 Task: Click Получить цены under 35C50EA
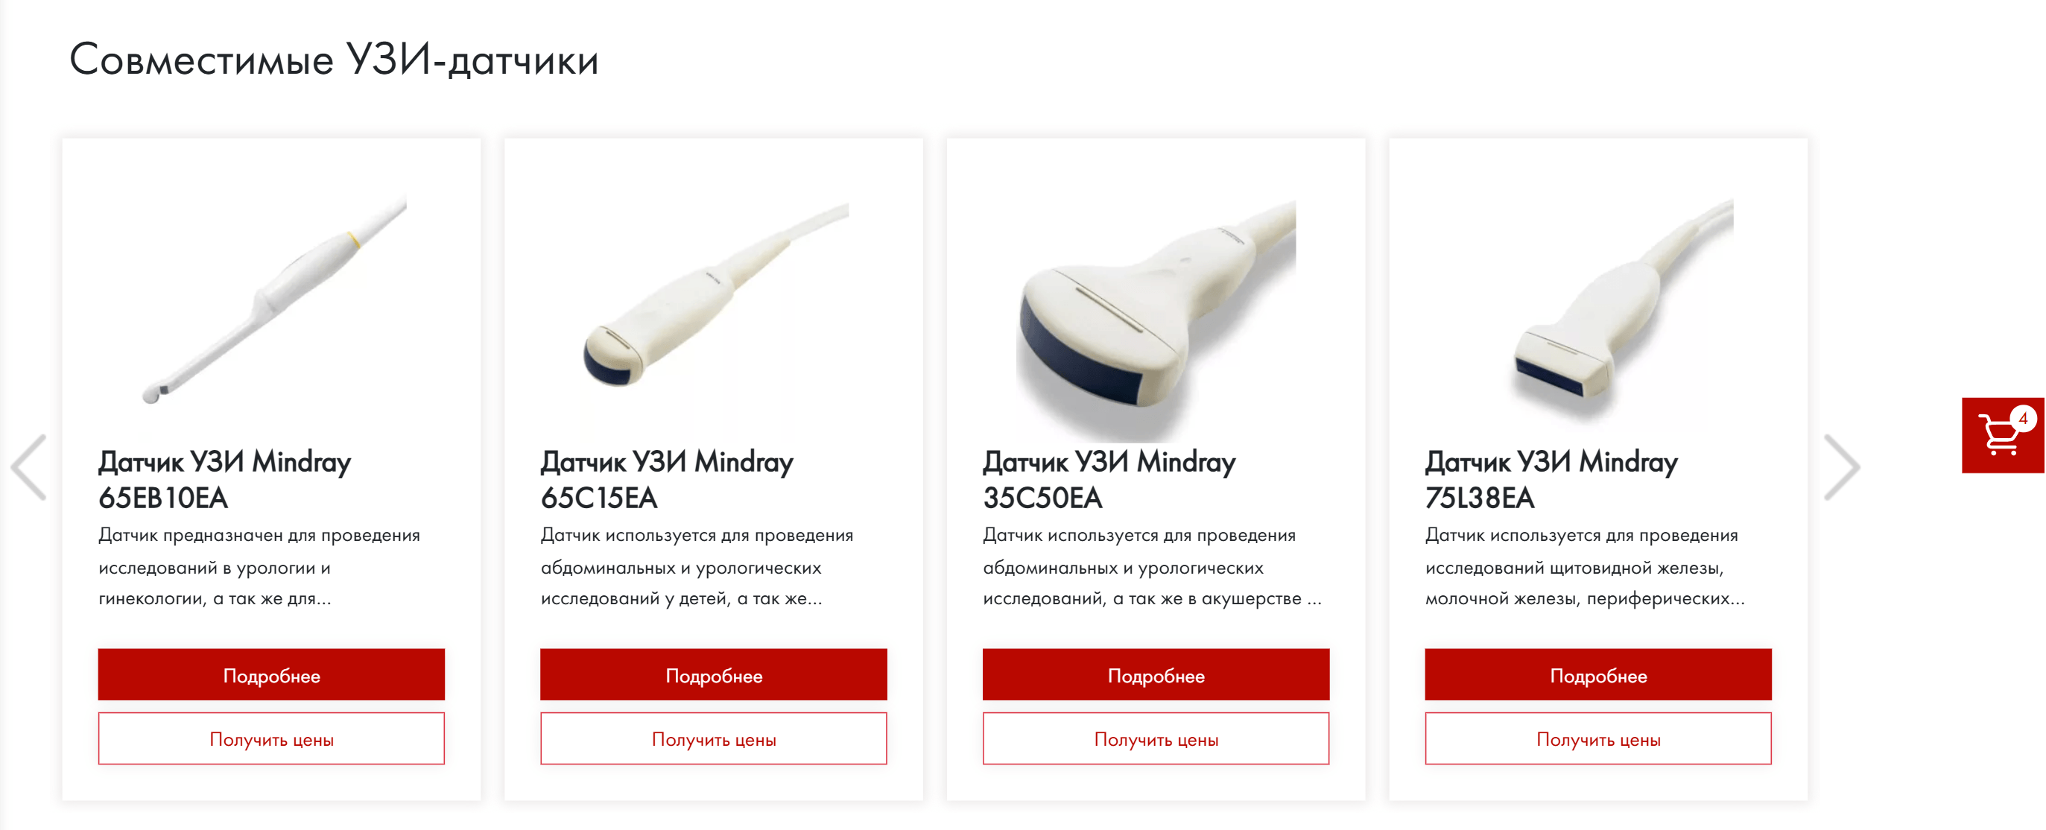pyautogui.click(x=1155, y=738)
